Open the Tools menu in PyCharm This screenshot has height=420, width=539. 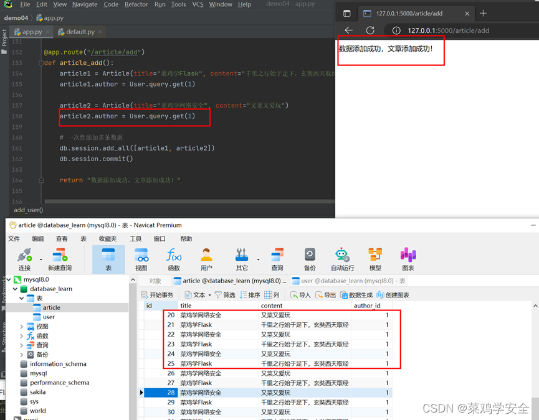pyautogui.click(x=178, y=4)
